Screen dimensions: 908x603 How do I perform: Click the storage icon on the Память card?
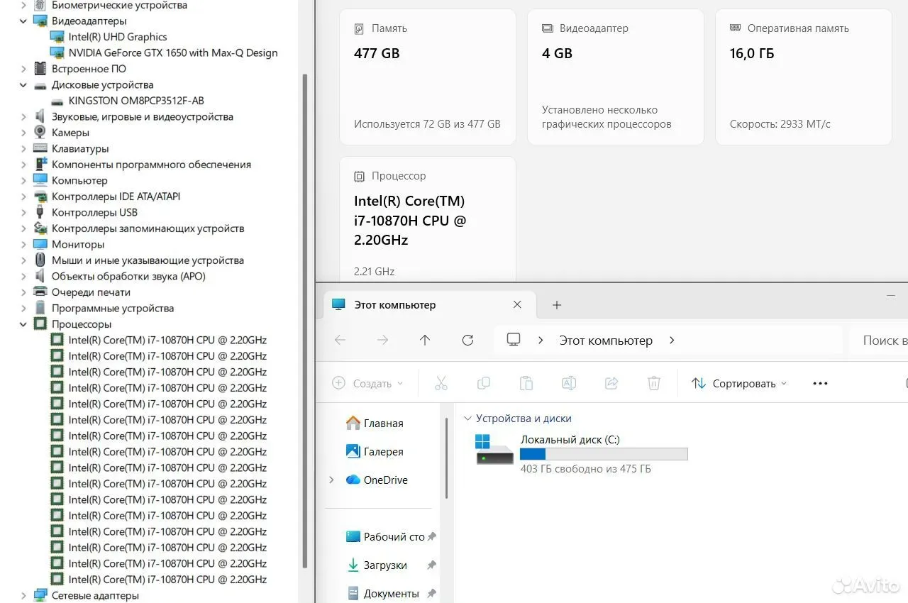[x=359, y=29]
